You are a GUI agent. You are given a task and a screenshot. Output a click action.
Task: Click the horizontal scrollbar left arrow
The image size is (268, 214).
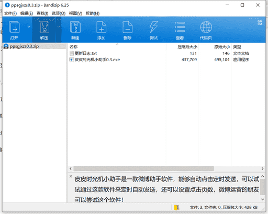coord(71,168)
